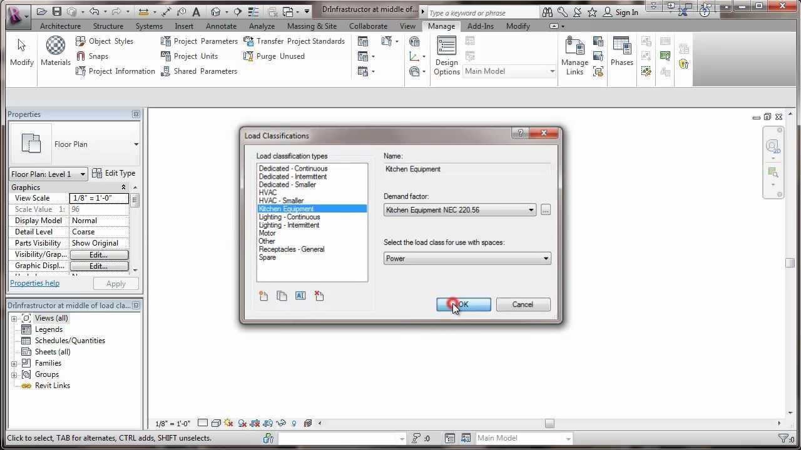Viewport: 801px width, 450px height.
Task: Open Phases
Action: click(622, 51)
